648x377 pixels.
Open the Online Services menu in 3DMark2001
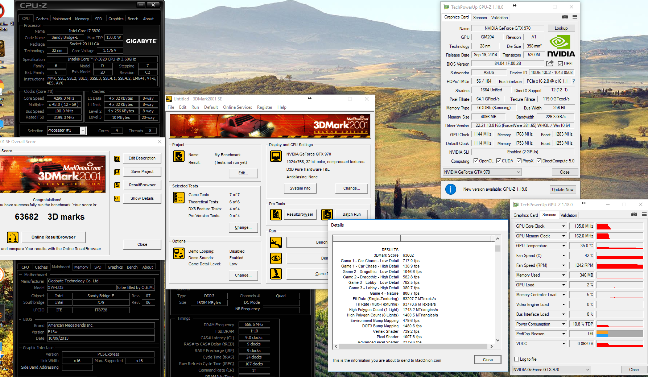pyautogui.click(x=238, y=107)
